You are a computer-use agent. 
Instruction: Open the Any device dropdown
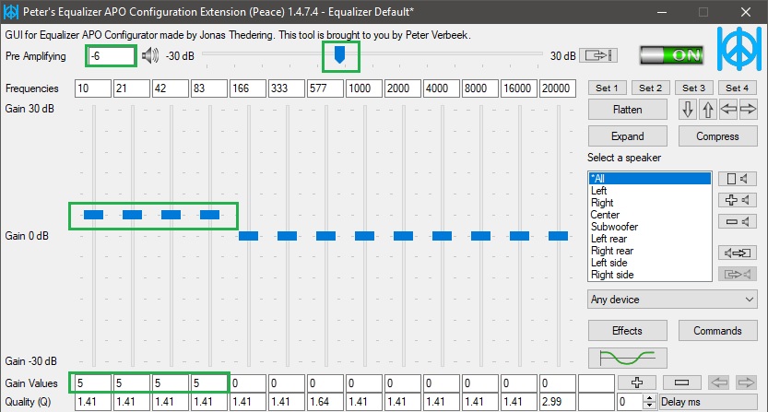pos(672,300)
